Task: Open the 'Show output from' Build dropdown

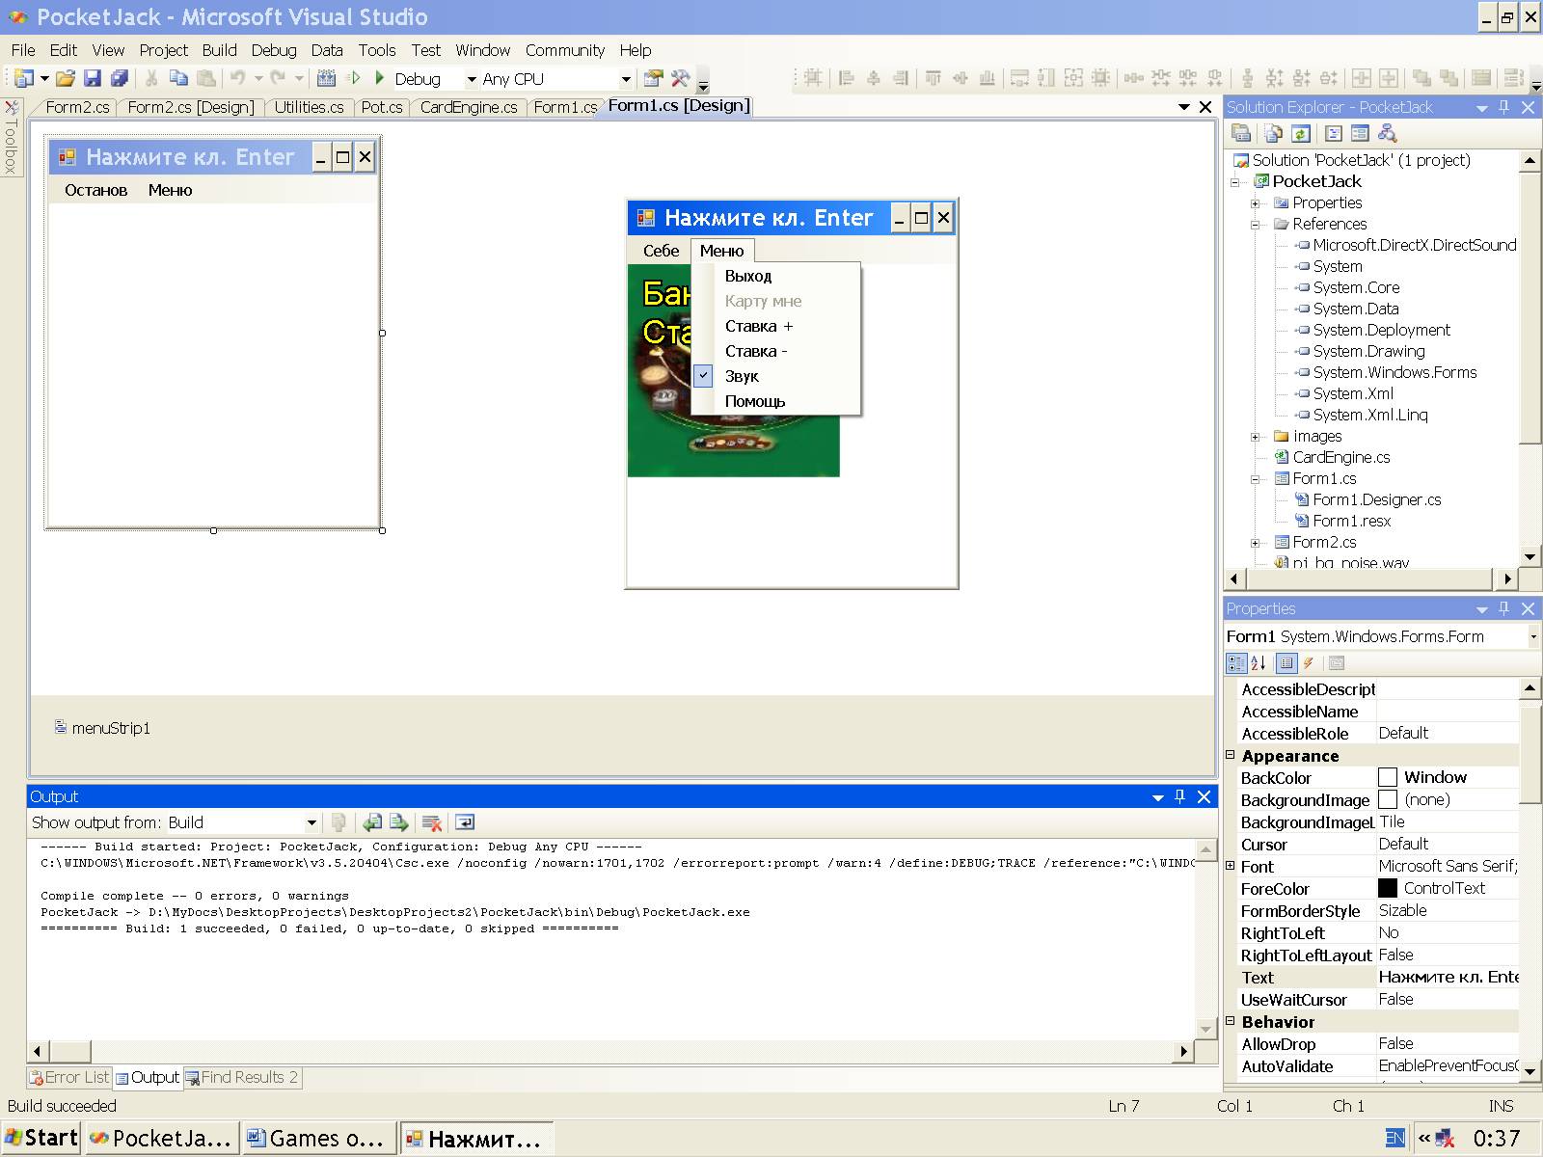Action: [x=311, y=822]
